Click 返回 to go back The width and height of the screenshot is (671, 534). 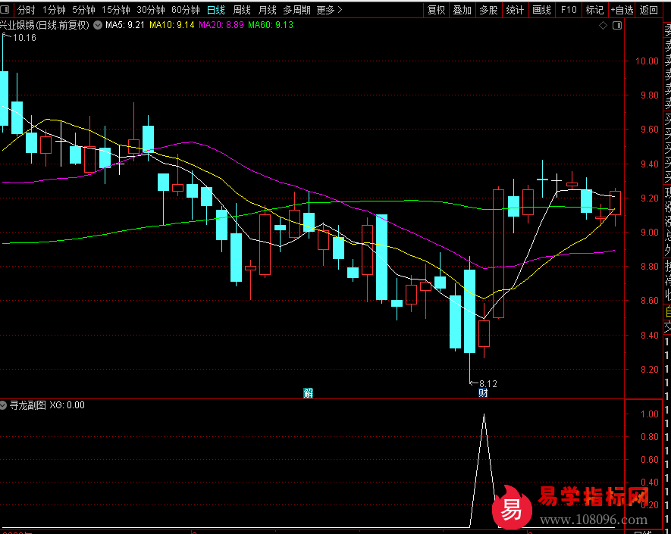(x=649, y=10)
